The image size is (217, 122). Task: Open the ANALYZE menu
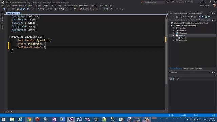[x=94, y=6]
